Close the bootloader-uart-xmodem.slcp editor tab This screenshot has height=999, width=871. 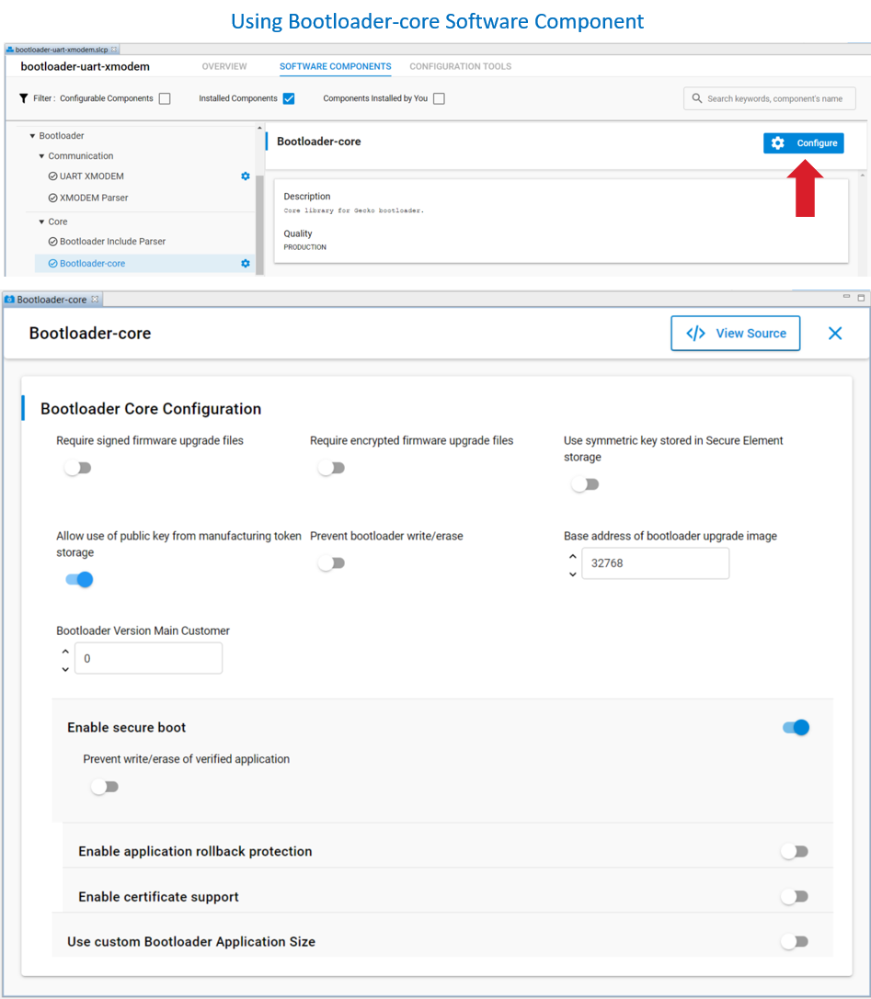[115, 49]
